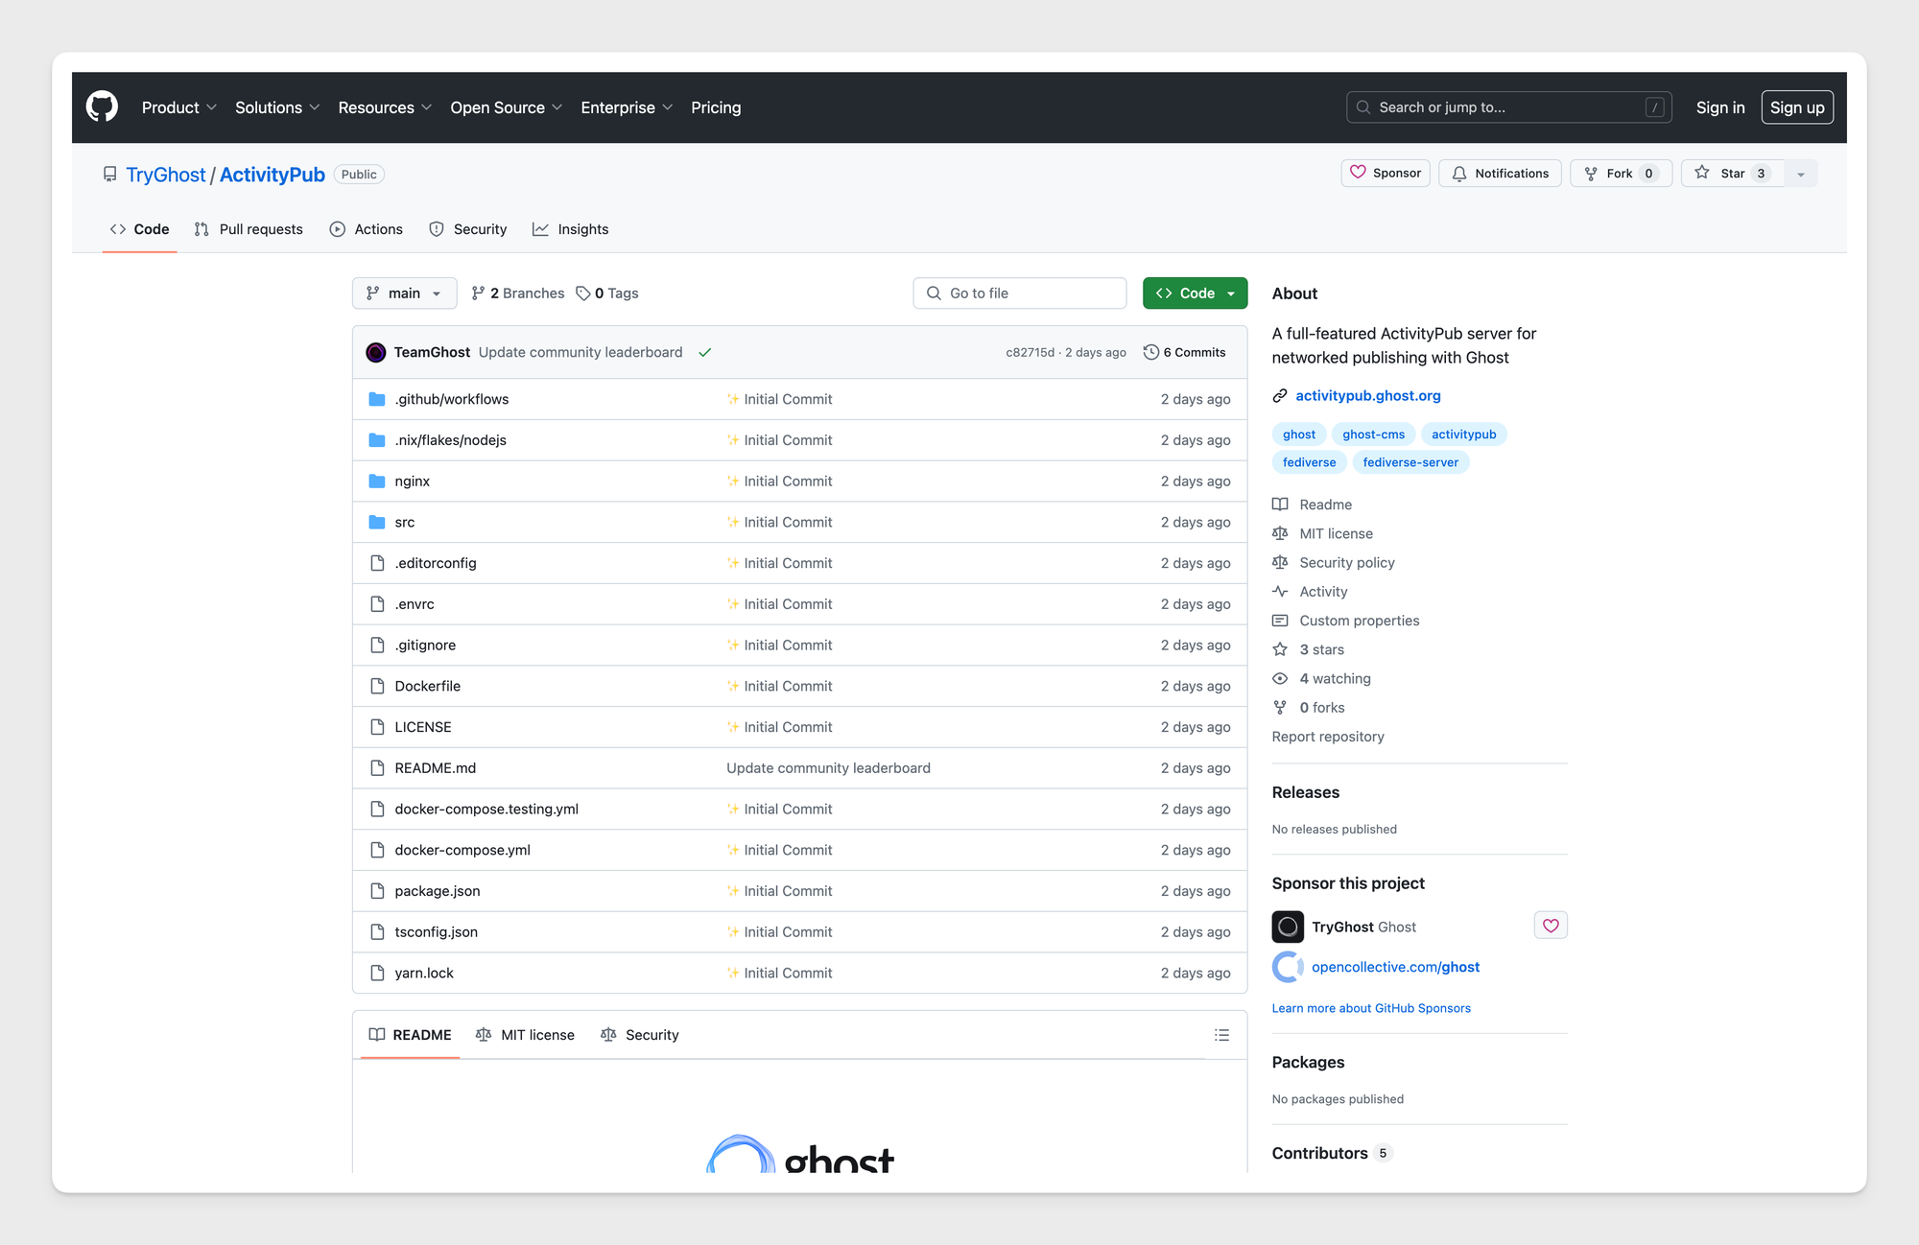Click the commit status green checkmark
This screenshot has width=1919, height=1245.
point(705,353)
